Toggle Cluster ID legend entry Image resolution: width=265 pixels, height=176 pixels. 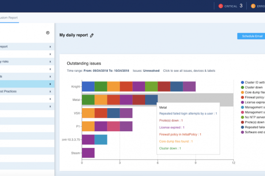pyautogui.click(x=253, y=82)
